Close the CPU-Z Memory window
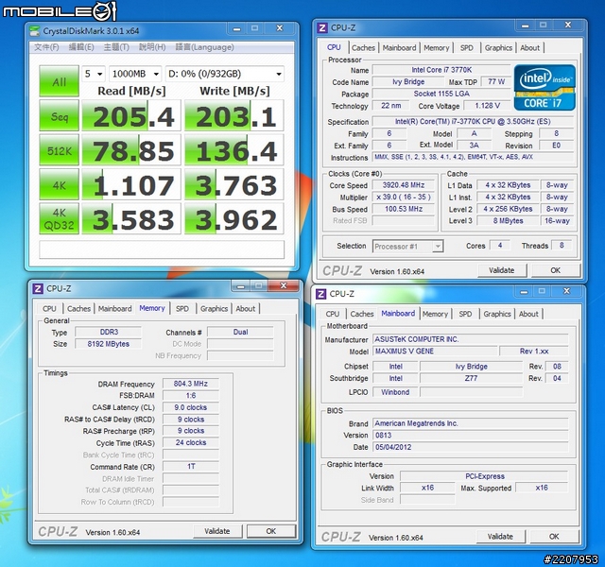 (284, 285)
